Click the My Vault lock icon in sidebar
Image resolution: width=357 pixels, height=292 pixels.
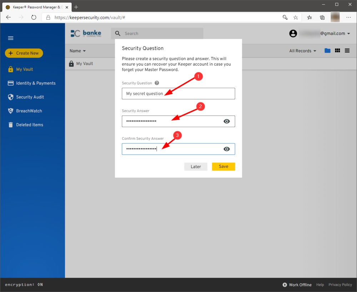[11, 69]
